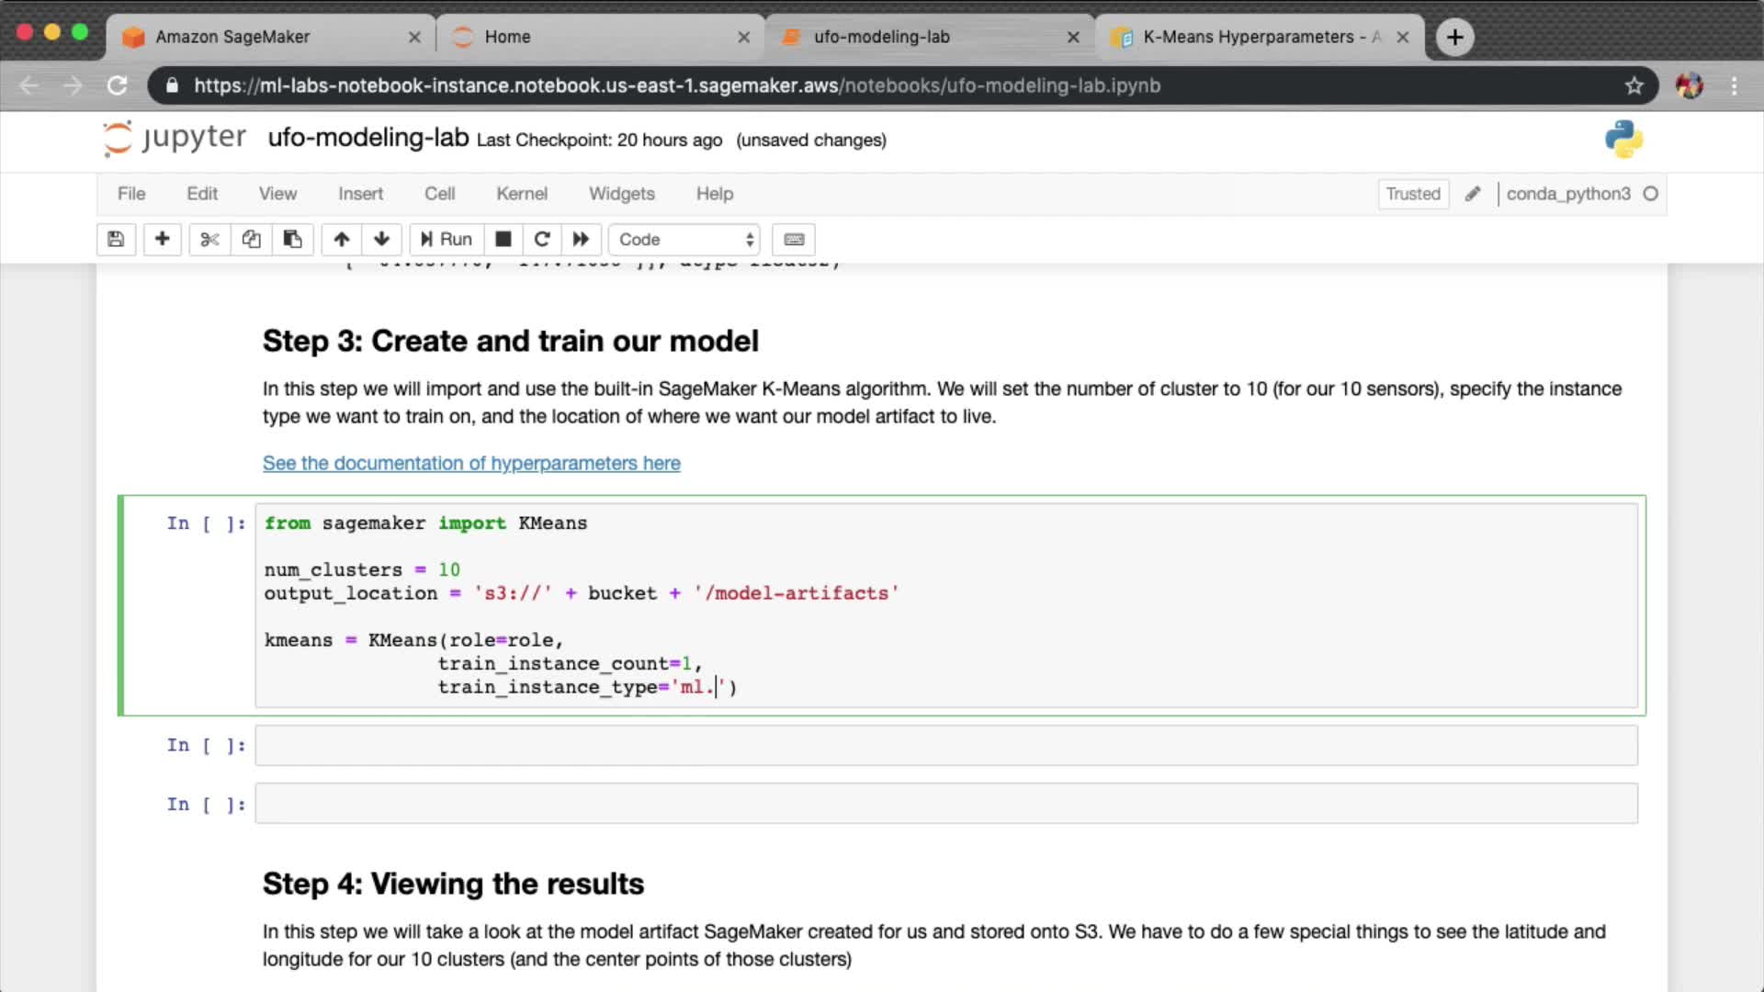Open the command palette keyboard icon
1764x992 pixels.
coord(794,240)
